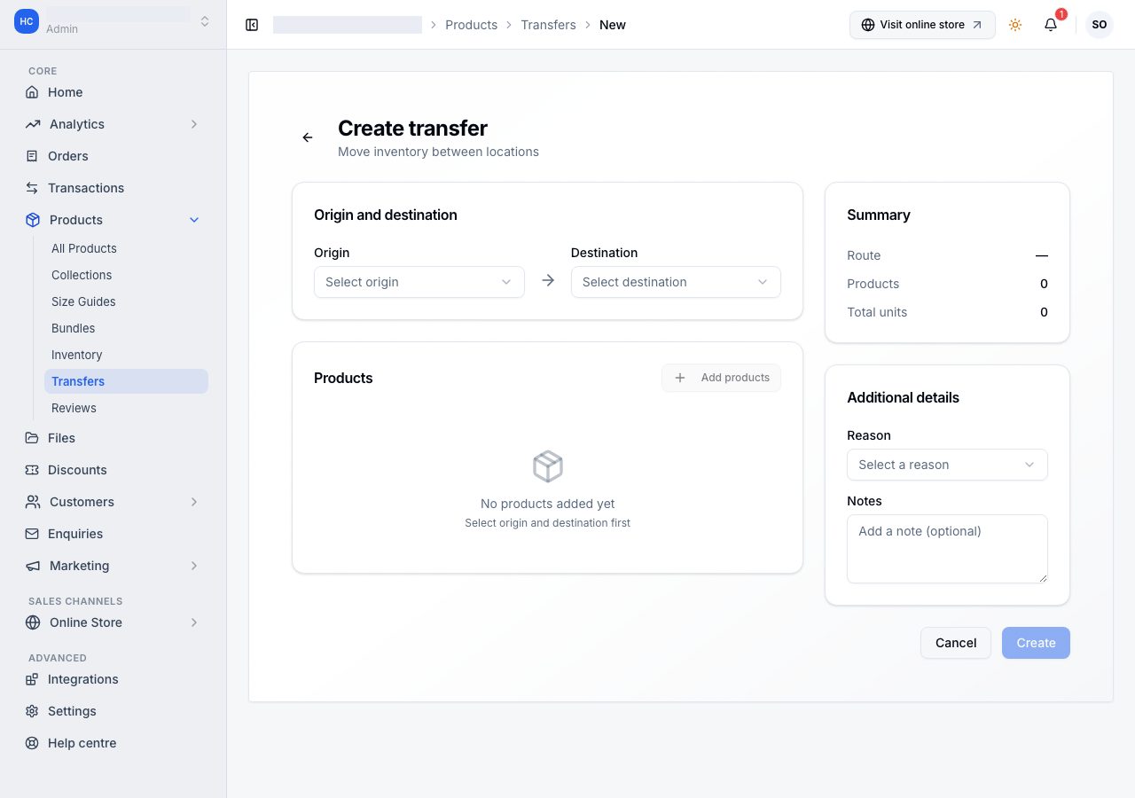Expand the Marketing submenu chevron
This screenshot has width=1135, height=798.
click(194, 566)
